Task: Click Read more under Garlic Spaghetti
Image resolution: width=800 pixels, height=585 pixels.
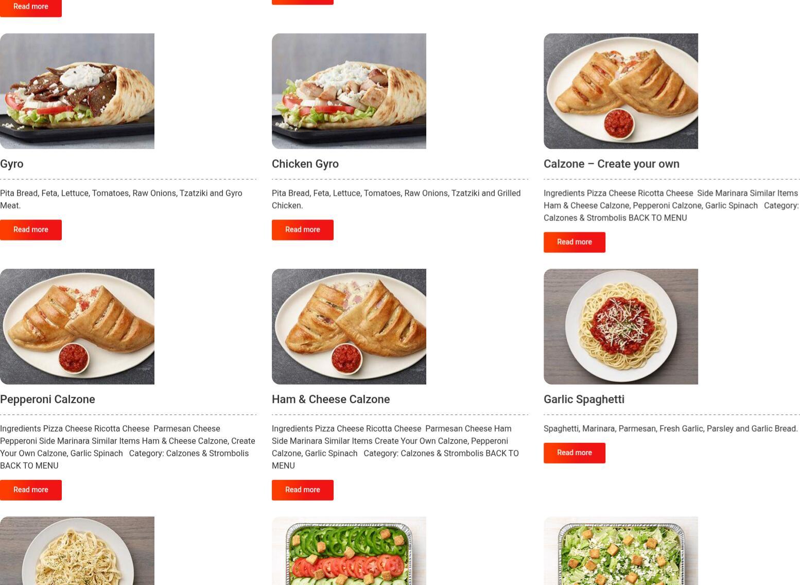Action: tap(575, 453)
